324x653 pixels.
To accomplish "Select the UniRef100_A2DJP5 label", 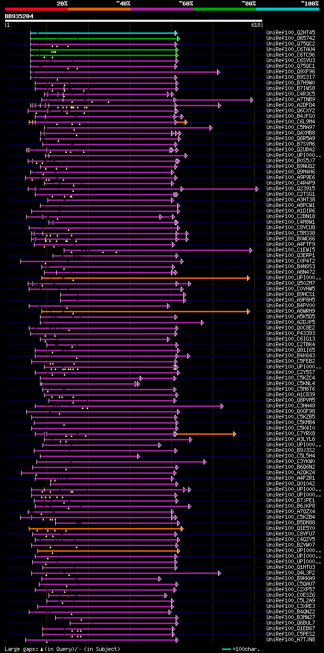I will (x=291, y=322).
